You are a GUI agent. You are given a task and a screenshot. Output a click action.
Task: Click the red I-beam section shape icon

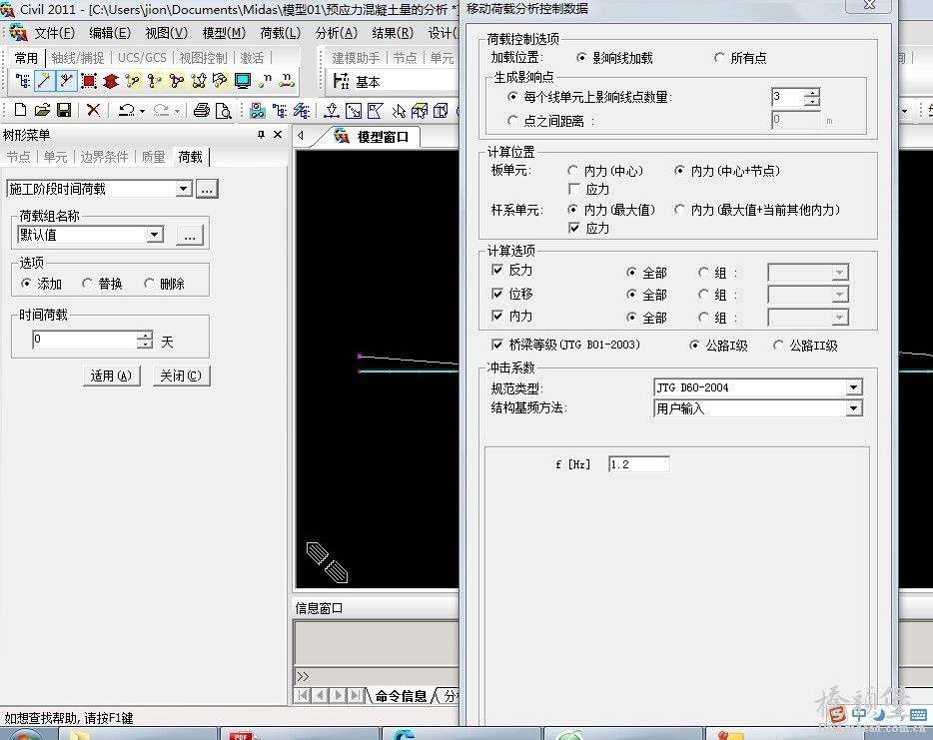(x=111, y=80)
